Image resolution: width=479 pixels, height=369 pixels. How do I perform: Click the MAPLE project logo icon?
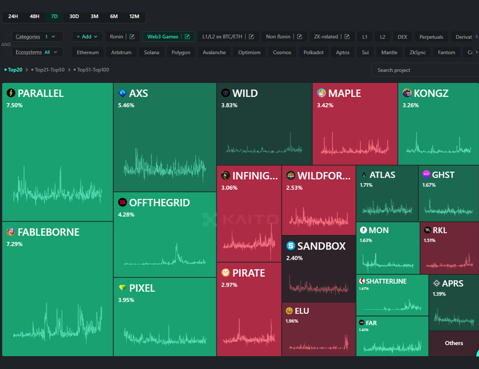(x=321, y=93)
